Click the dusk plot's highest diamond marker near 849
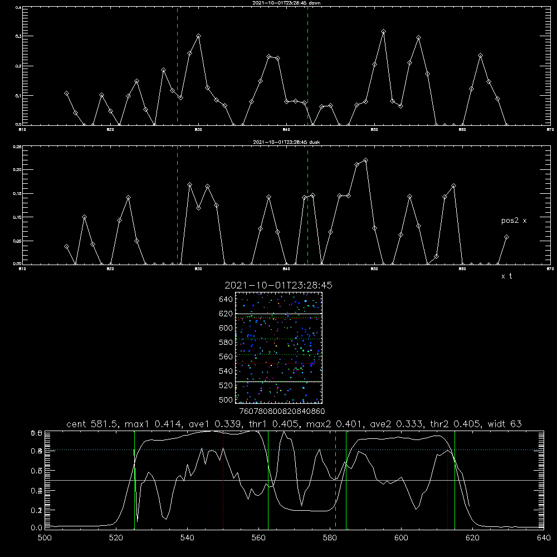This screenshot has height=557, width=557. [365, 160]
